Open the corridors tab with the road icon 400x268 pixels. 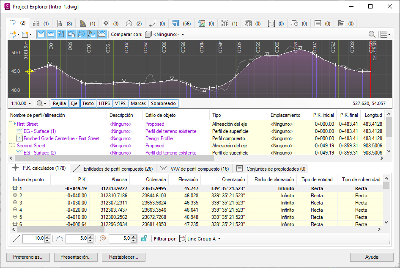click(86, 23)
